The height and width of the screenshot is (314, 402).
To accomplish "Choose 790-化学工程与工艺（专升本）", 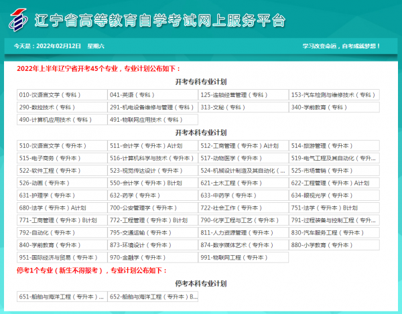I will [243, 220].
